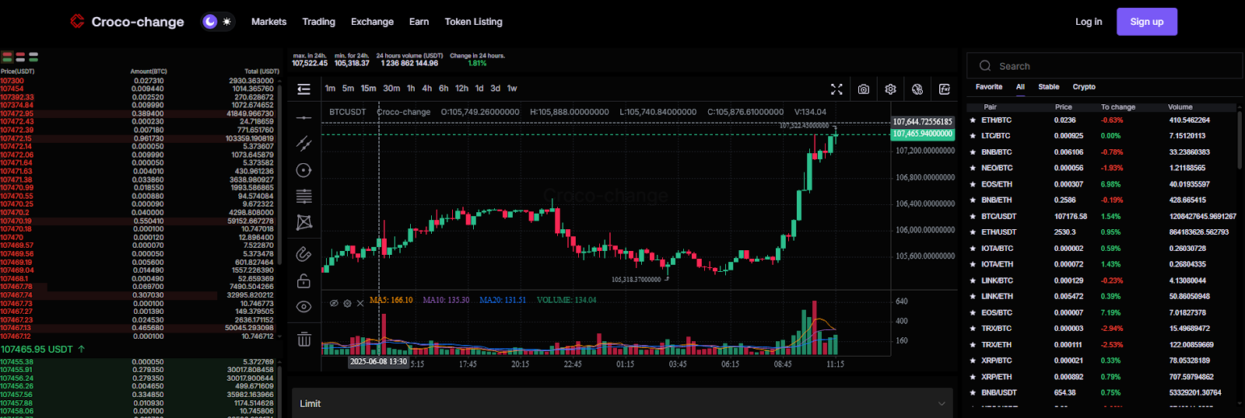Set chart interval to 4h

click(x=427, y=89)
